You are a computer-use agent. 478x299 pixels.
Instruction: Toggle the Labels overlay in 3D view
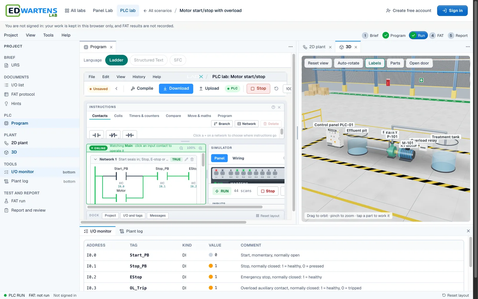(x=375, y=63)
